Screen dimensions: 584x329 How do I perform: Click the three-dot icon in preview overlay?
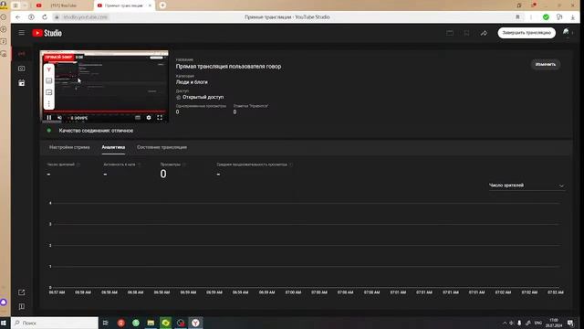(x=48, y=103)
